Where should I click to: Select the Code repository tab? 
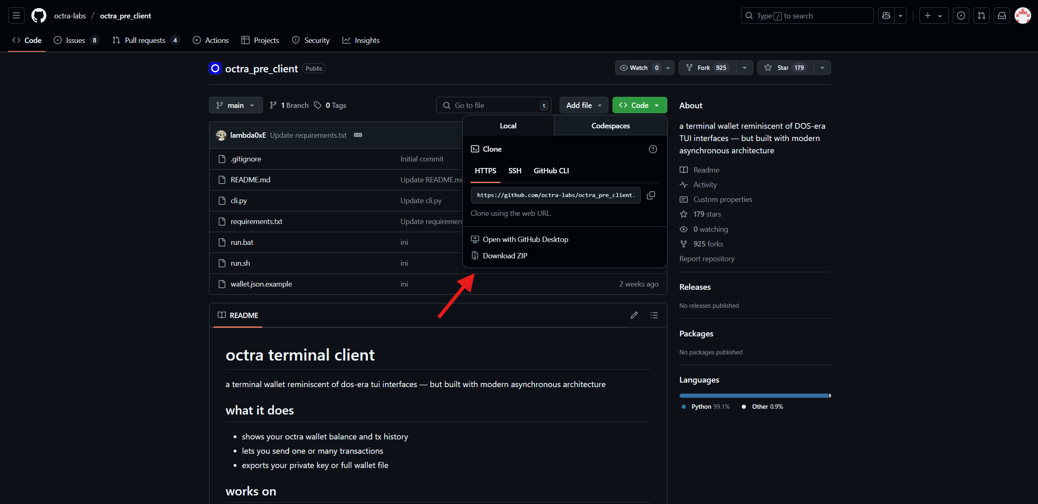(27, 40)
